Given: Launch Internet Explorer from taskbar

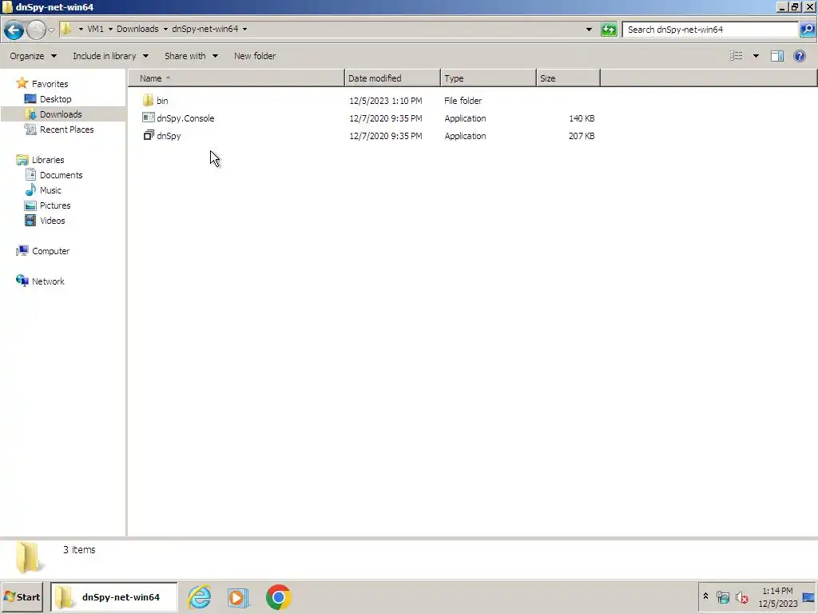Looking at the screenshot, I should click(x=199, y=597).
